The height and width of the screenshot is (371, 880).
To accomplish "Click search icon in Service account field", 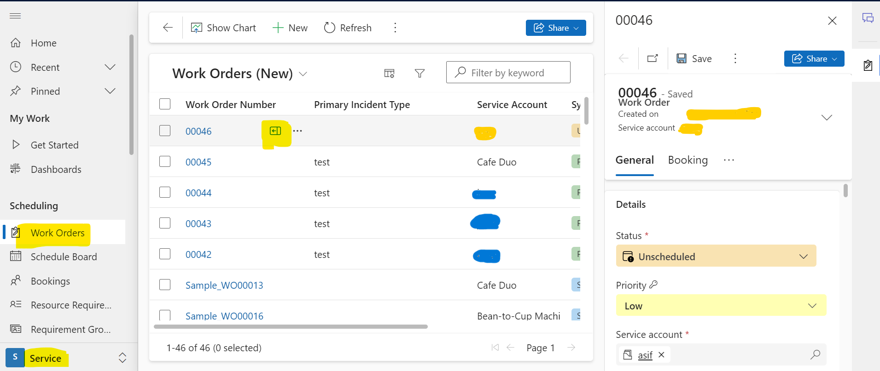I will (x=815, y=354).
